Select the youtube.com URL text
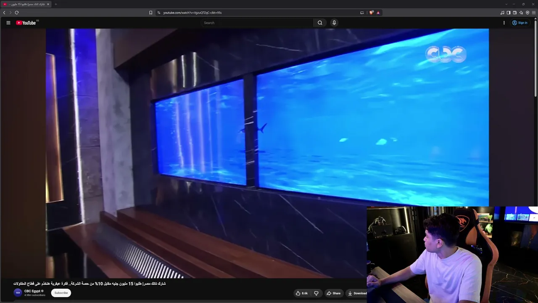This screenshot has height=303, width=538. [x=193, y=13]
